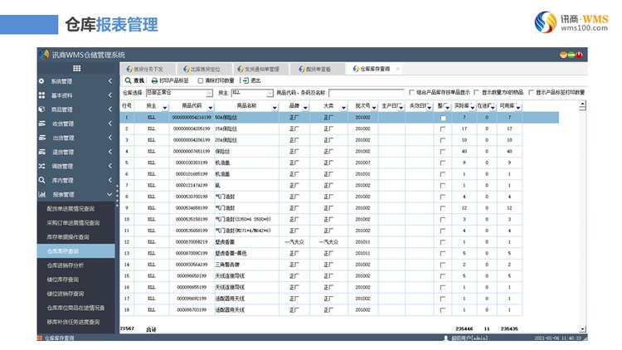Click the 商品代码、条码及名称 search field

[367, 93]
